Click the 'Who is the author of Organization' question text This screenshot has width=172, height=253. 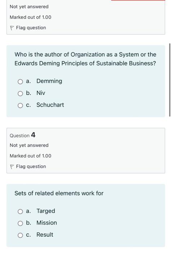pyautogui.click(x=85, y=59)
